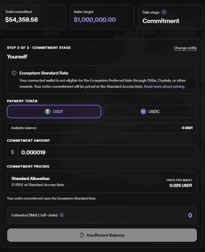Select USDC as payment token
Viewport: 205px width, 252px height.
150,112
